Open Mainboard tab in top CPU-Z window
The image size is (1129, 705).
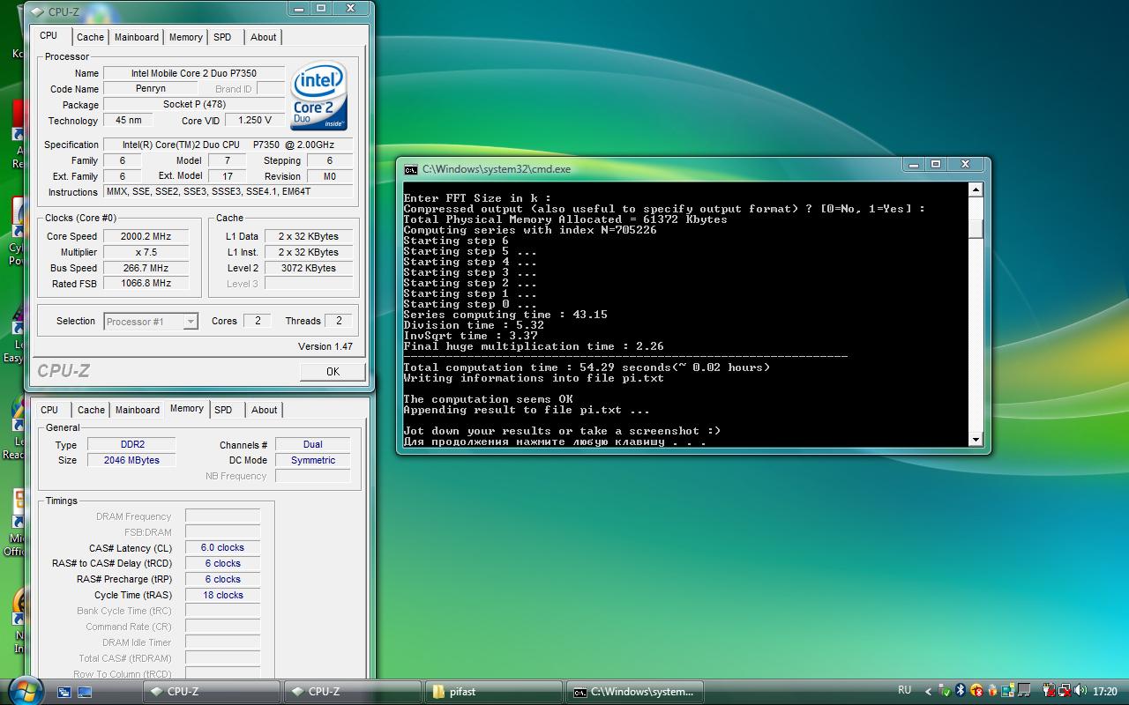(x=137, y=37)
